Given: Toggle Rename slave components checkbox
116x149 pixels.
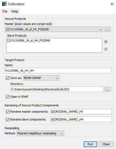Looking at the screenshot, I should [8, 119].
